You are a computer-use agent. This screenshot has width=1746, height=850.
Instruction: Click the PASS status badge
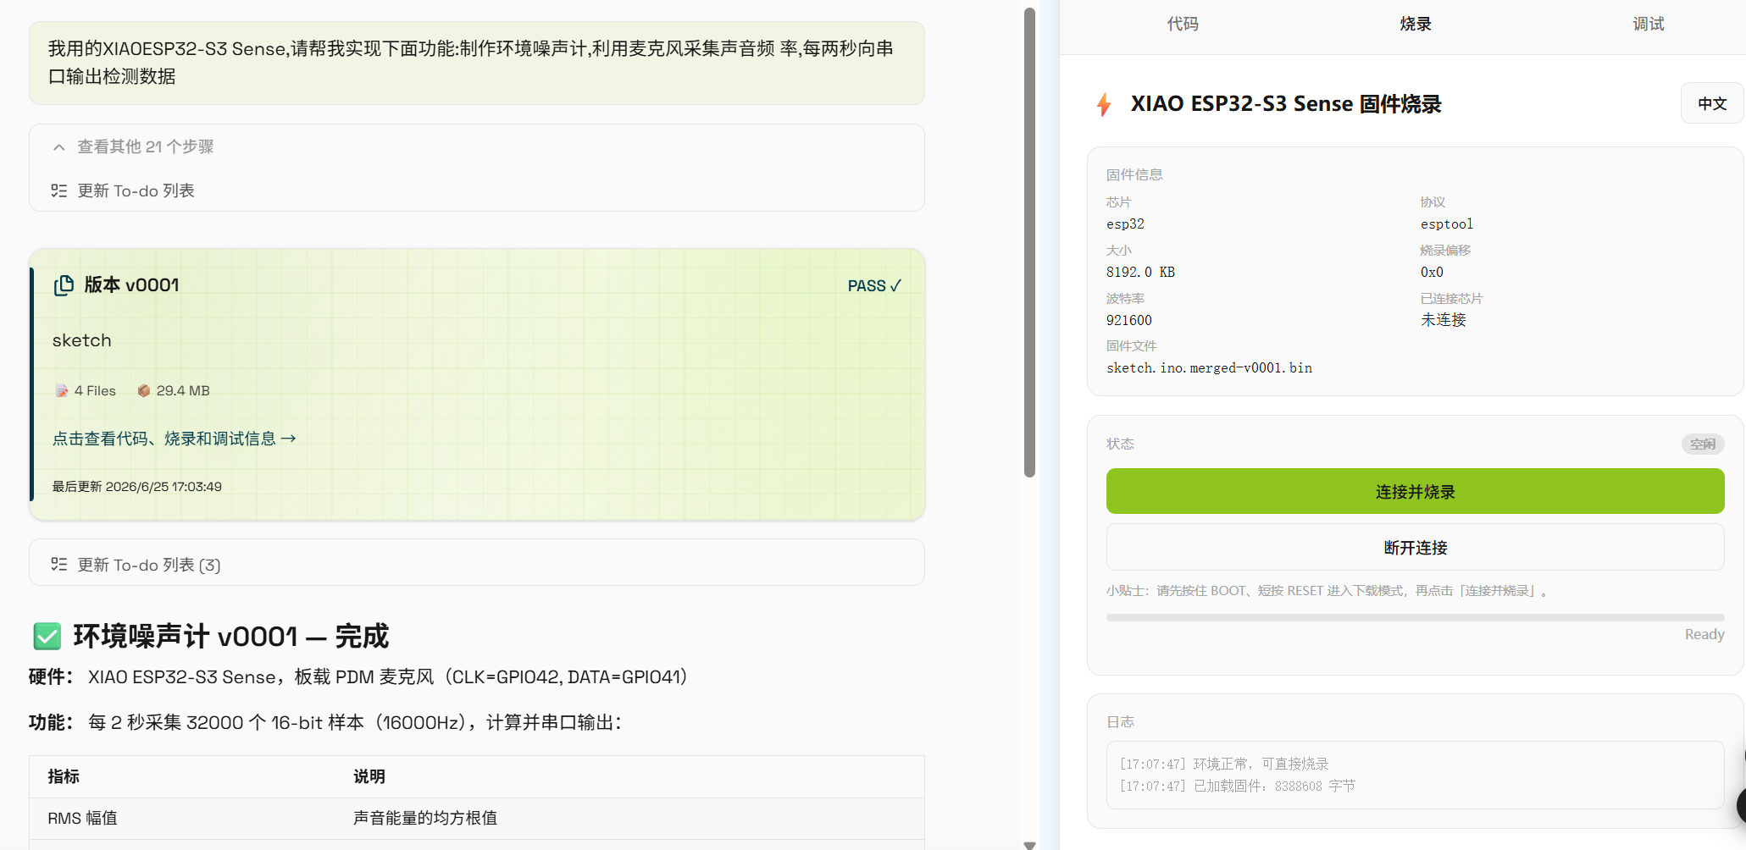point(874,286)
